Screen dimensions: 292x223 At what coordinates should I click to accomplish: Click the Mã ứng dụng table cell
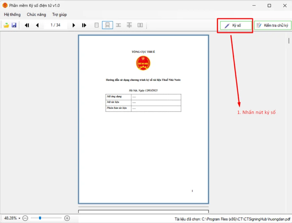[x=118, y=97]
